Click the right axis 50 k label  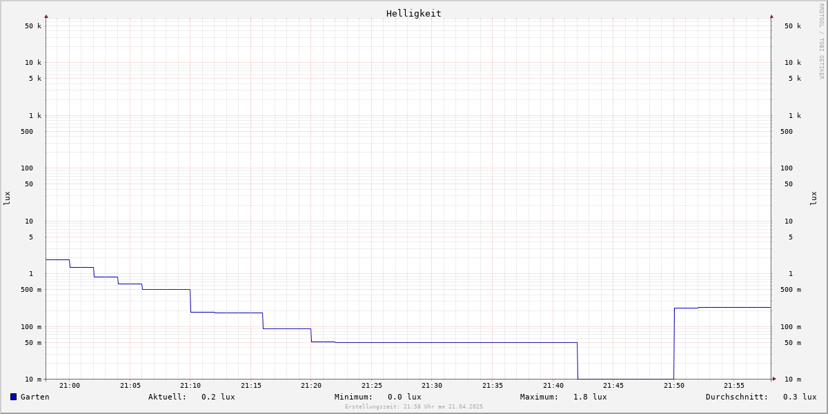[793, 26]
